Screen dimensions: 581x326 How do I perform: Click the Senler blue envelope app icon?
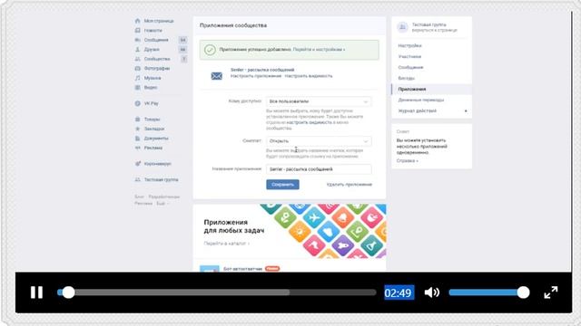click(216, 76)
